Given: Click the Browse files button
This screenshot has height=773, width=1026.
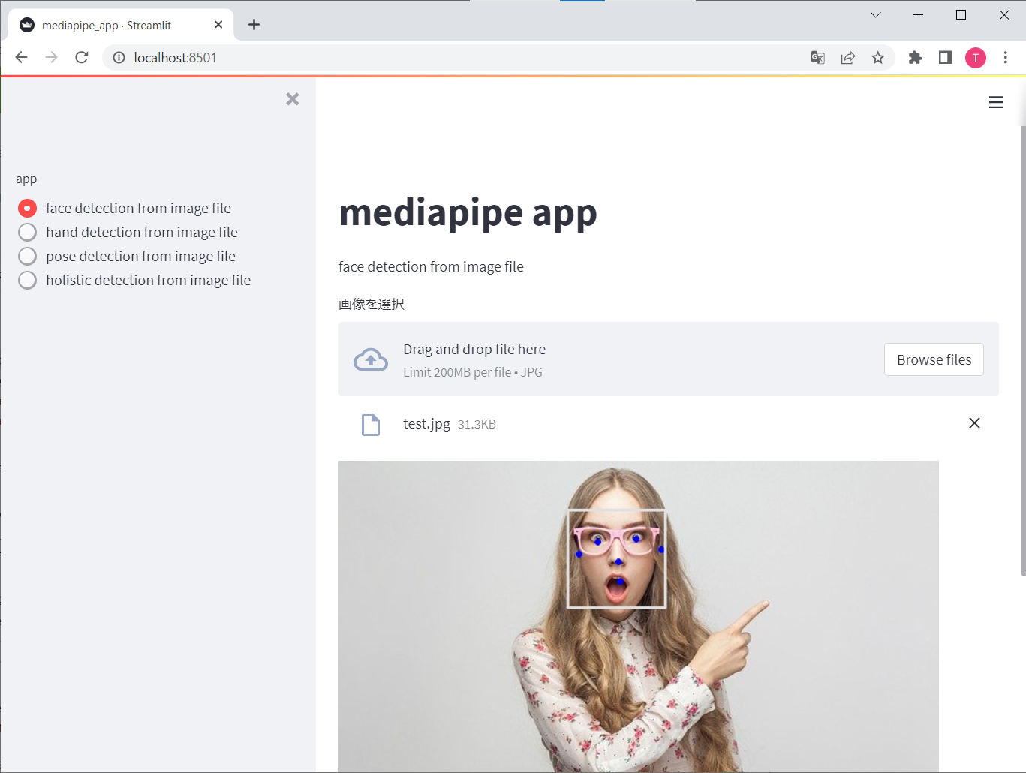Looking at the screenshot, I should [x=934, y=359].
